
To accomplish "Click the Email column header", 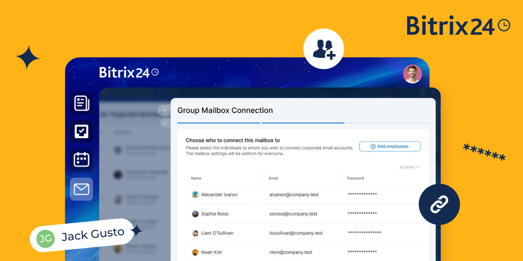I will [x=273, y=178].
